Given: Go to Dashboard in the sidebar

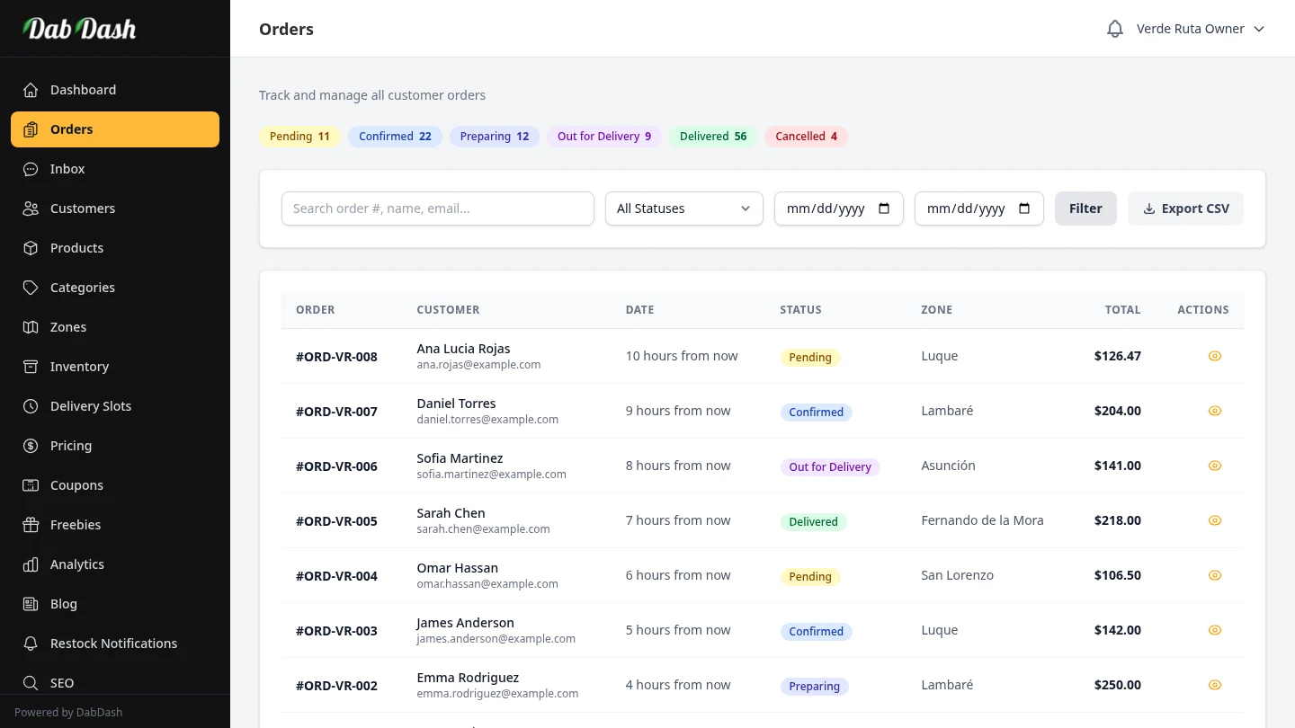Looking at the screenshot, I should coord(83,90).
